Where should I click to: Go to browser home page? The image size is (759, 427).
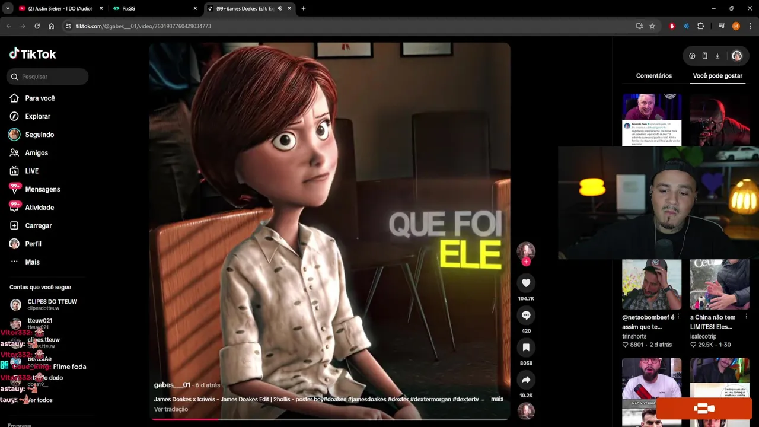click(52, 26)
